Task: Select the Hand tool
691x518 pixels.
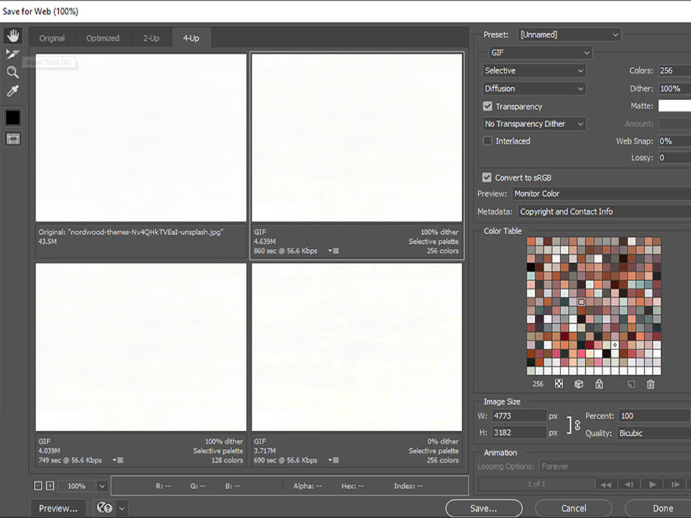Action: tap(12, 36)
